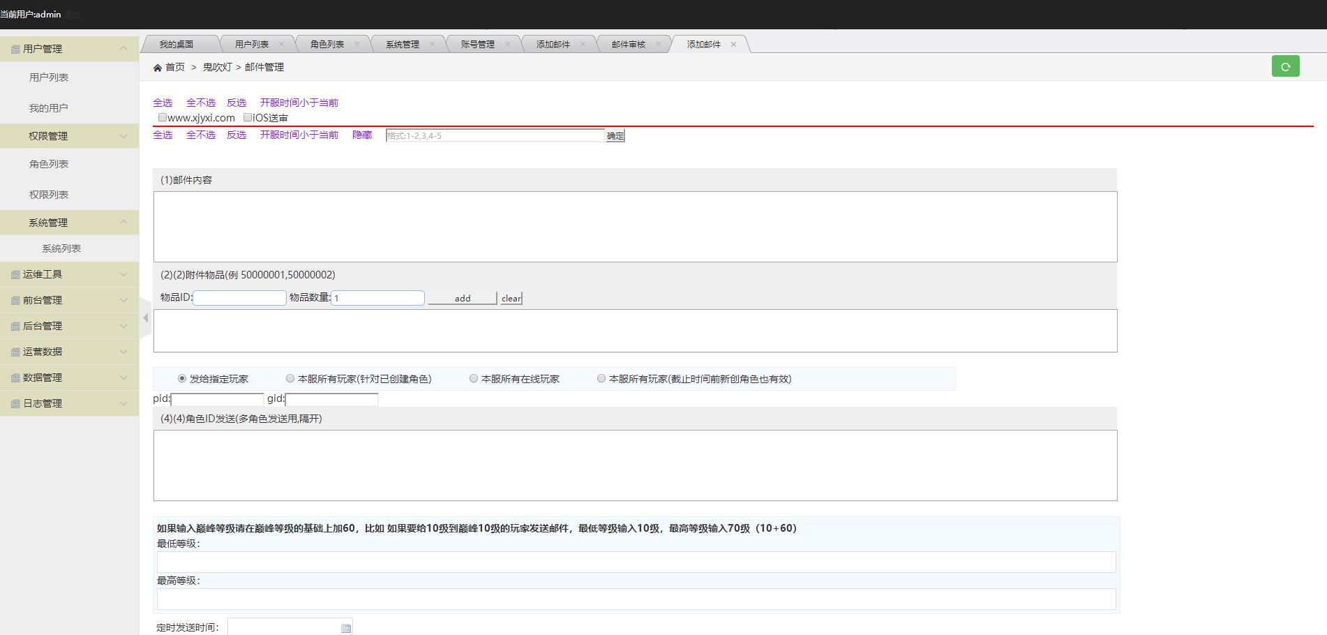Viewport: 1327px width, 635px height.
Task: Select 本服所有在线玩家 radio option
Action: click(x=474, y=379)
